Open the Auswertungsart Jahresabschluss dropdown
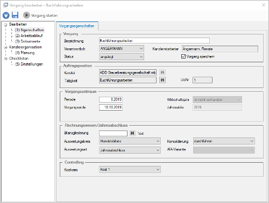Screen dimensions: 269x203 [130, 150]
